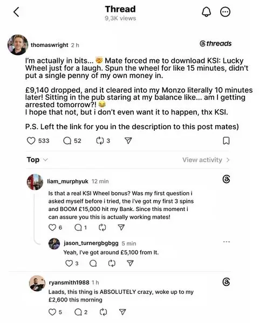
Task: Open comments on thomaswright's post
Action: coord(67,141)
